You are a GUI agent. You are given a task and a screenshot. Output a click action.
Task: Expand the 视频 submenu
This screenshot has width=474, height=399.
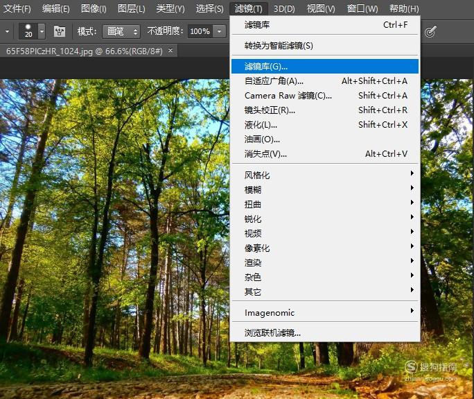click(x=325, y=233)
